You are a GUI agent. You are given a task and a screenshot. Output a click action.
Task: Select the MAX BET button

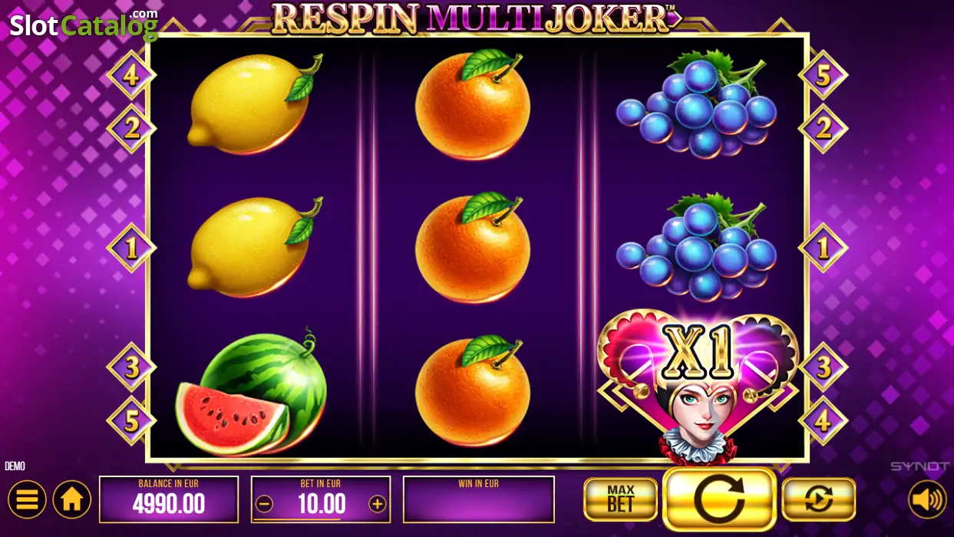click(620, 499)
